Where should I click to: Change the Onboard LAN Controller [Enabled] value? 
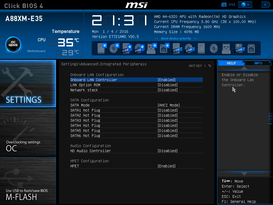[167, 80]
